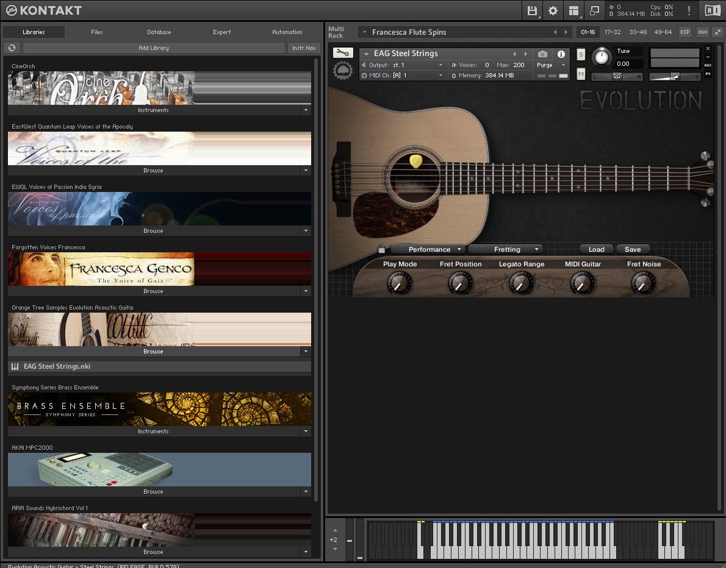Select EAG Steel Strings.nki in library list

tap(159, 366)
